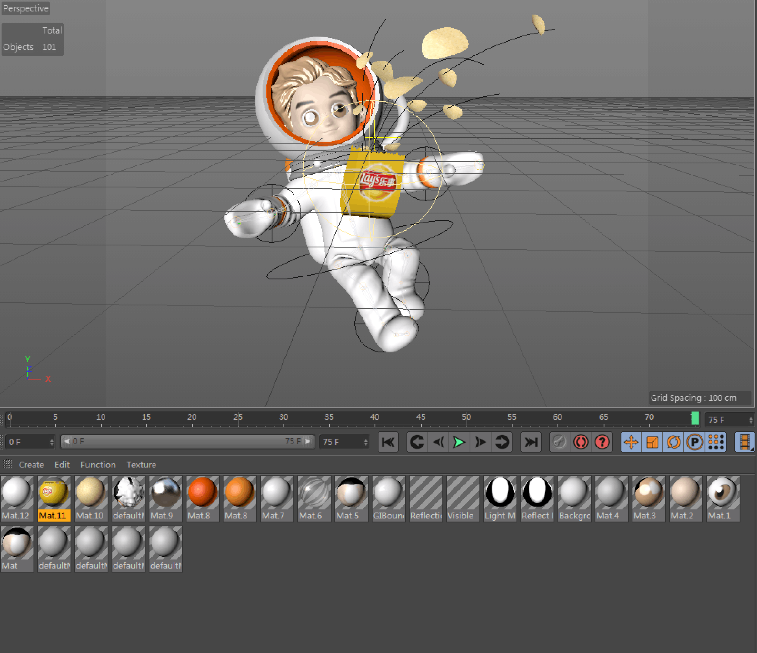Select the Visible material
Screen dimensions: 757x653
463,499
